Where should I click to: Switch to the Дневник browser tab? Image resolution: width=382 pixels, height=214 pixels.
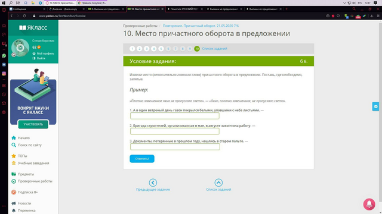[65, 9]
